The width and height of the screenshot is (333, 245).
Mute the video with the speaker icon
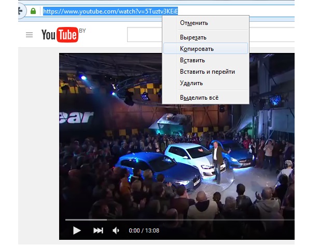point(116,230)
